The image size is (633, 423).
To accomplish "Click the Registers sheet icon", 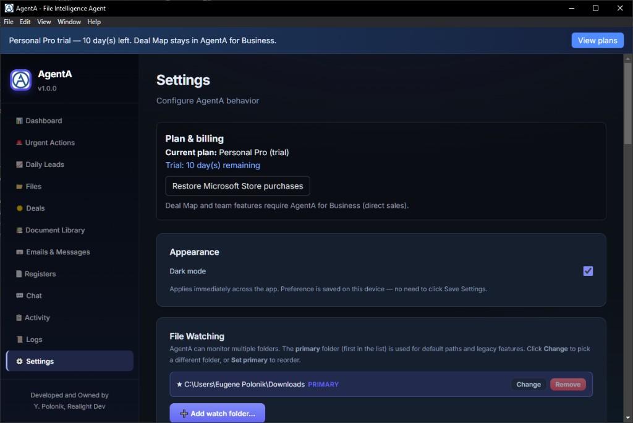I will point(19,274).
